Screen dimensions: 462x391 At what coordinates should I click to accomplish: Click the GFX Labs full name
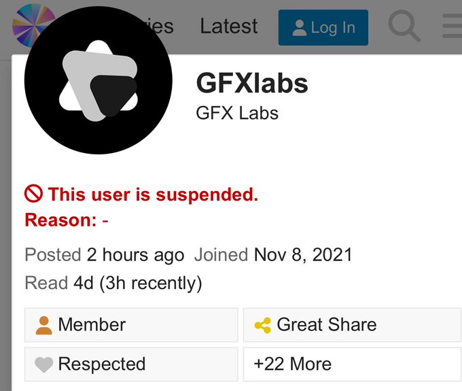(x=237, y=113)
